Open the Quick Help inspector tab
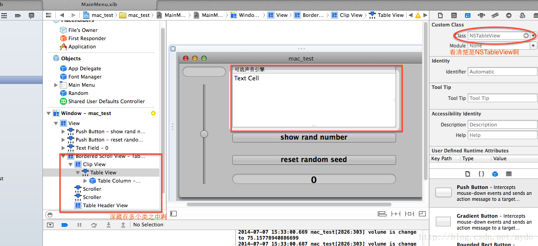Screen dimensions: 538x246 (x=454, y=16)
